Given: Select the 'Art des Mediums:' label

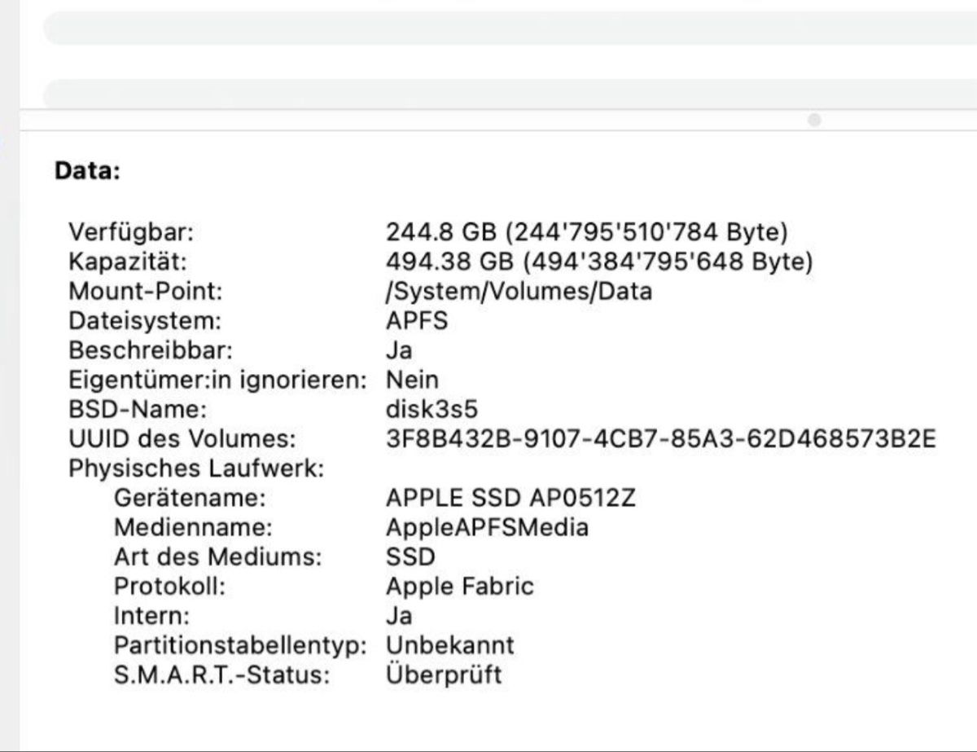Looking at the screenshot, I should pyautogui.click(x=218, y=557).
